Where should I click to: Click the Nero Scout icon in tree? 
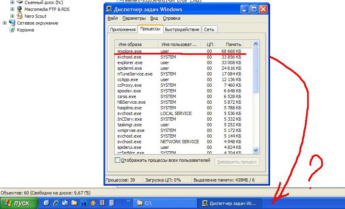19,16
